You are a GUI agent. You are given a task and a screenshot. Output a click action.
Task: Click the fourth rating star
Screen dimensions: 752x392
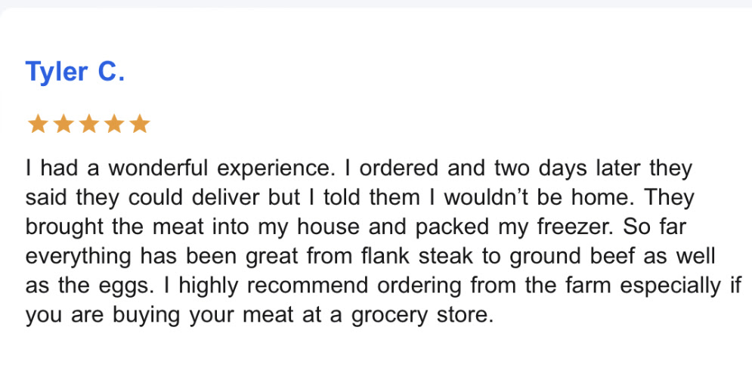(115, 124)
